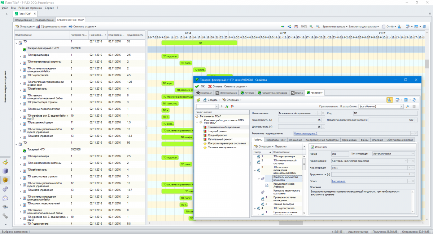Click the calendar icon in Gantt toolbar
The width and height of the screenshot is (433, 234).
click(x=296, y=27)
